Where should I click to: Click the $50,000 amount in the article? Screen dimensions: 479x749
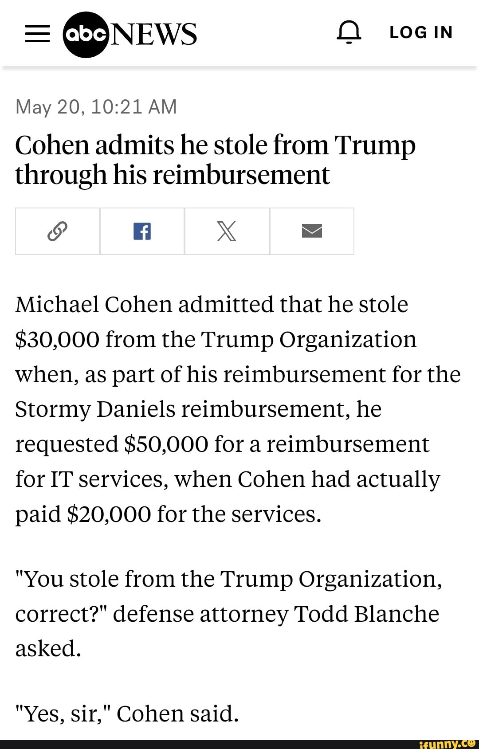[166, 444]
